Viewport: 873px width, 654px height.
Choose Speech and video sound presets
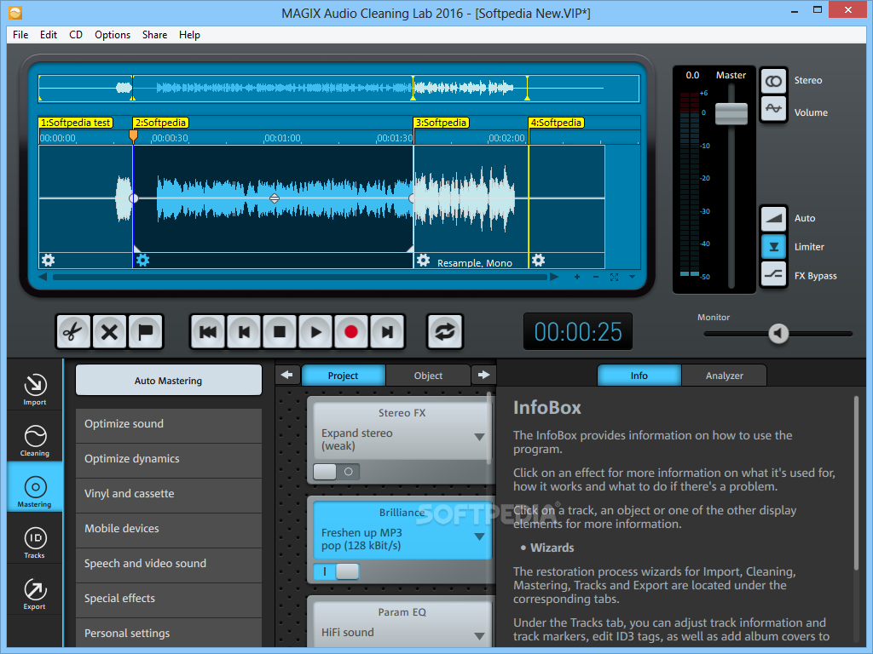(168, 564)
